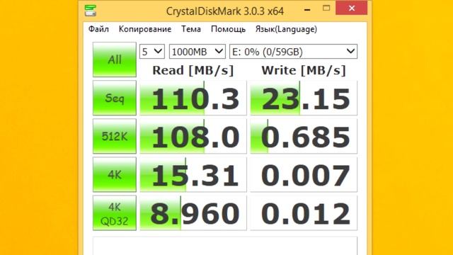
Task: Expand the test count dropdown showing 5
Action: pyautogui.click(x=152, y=52)
